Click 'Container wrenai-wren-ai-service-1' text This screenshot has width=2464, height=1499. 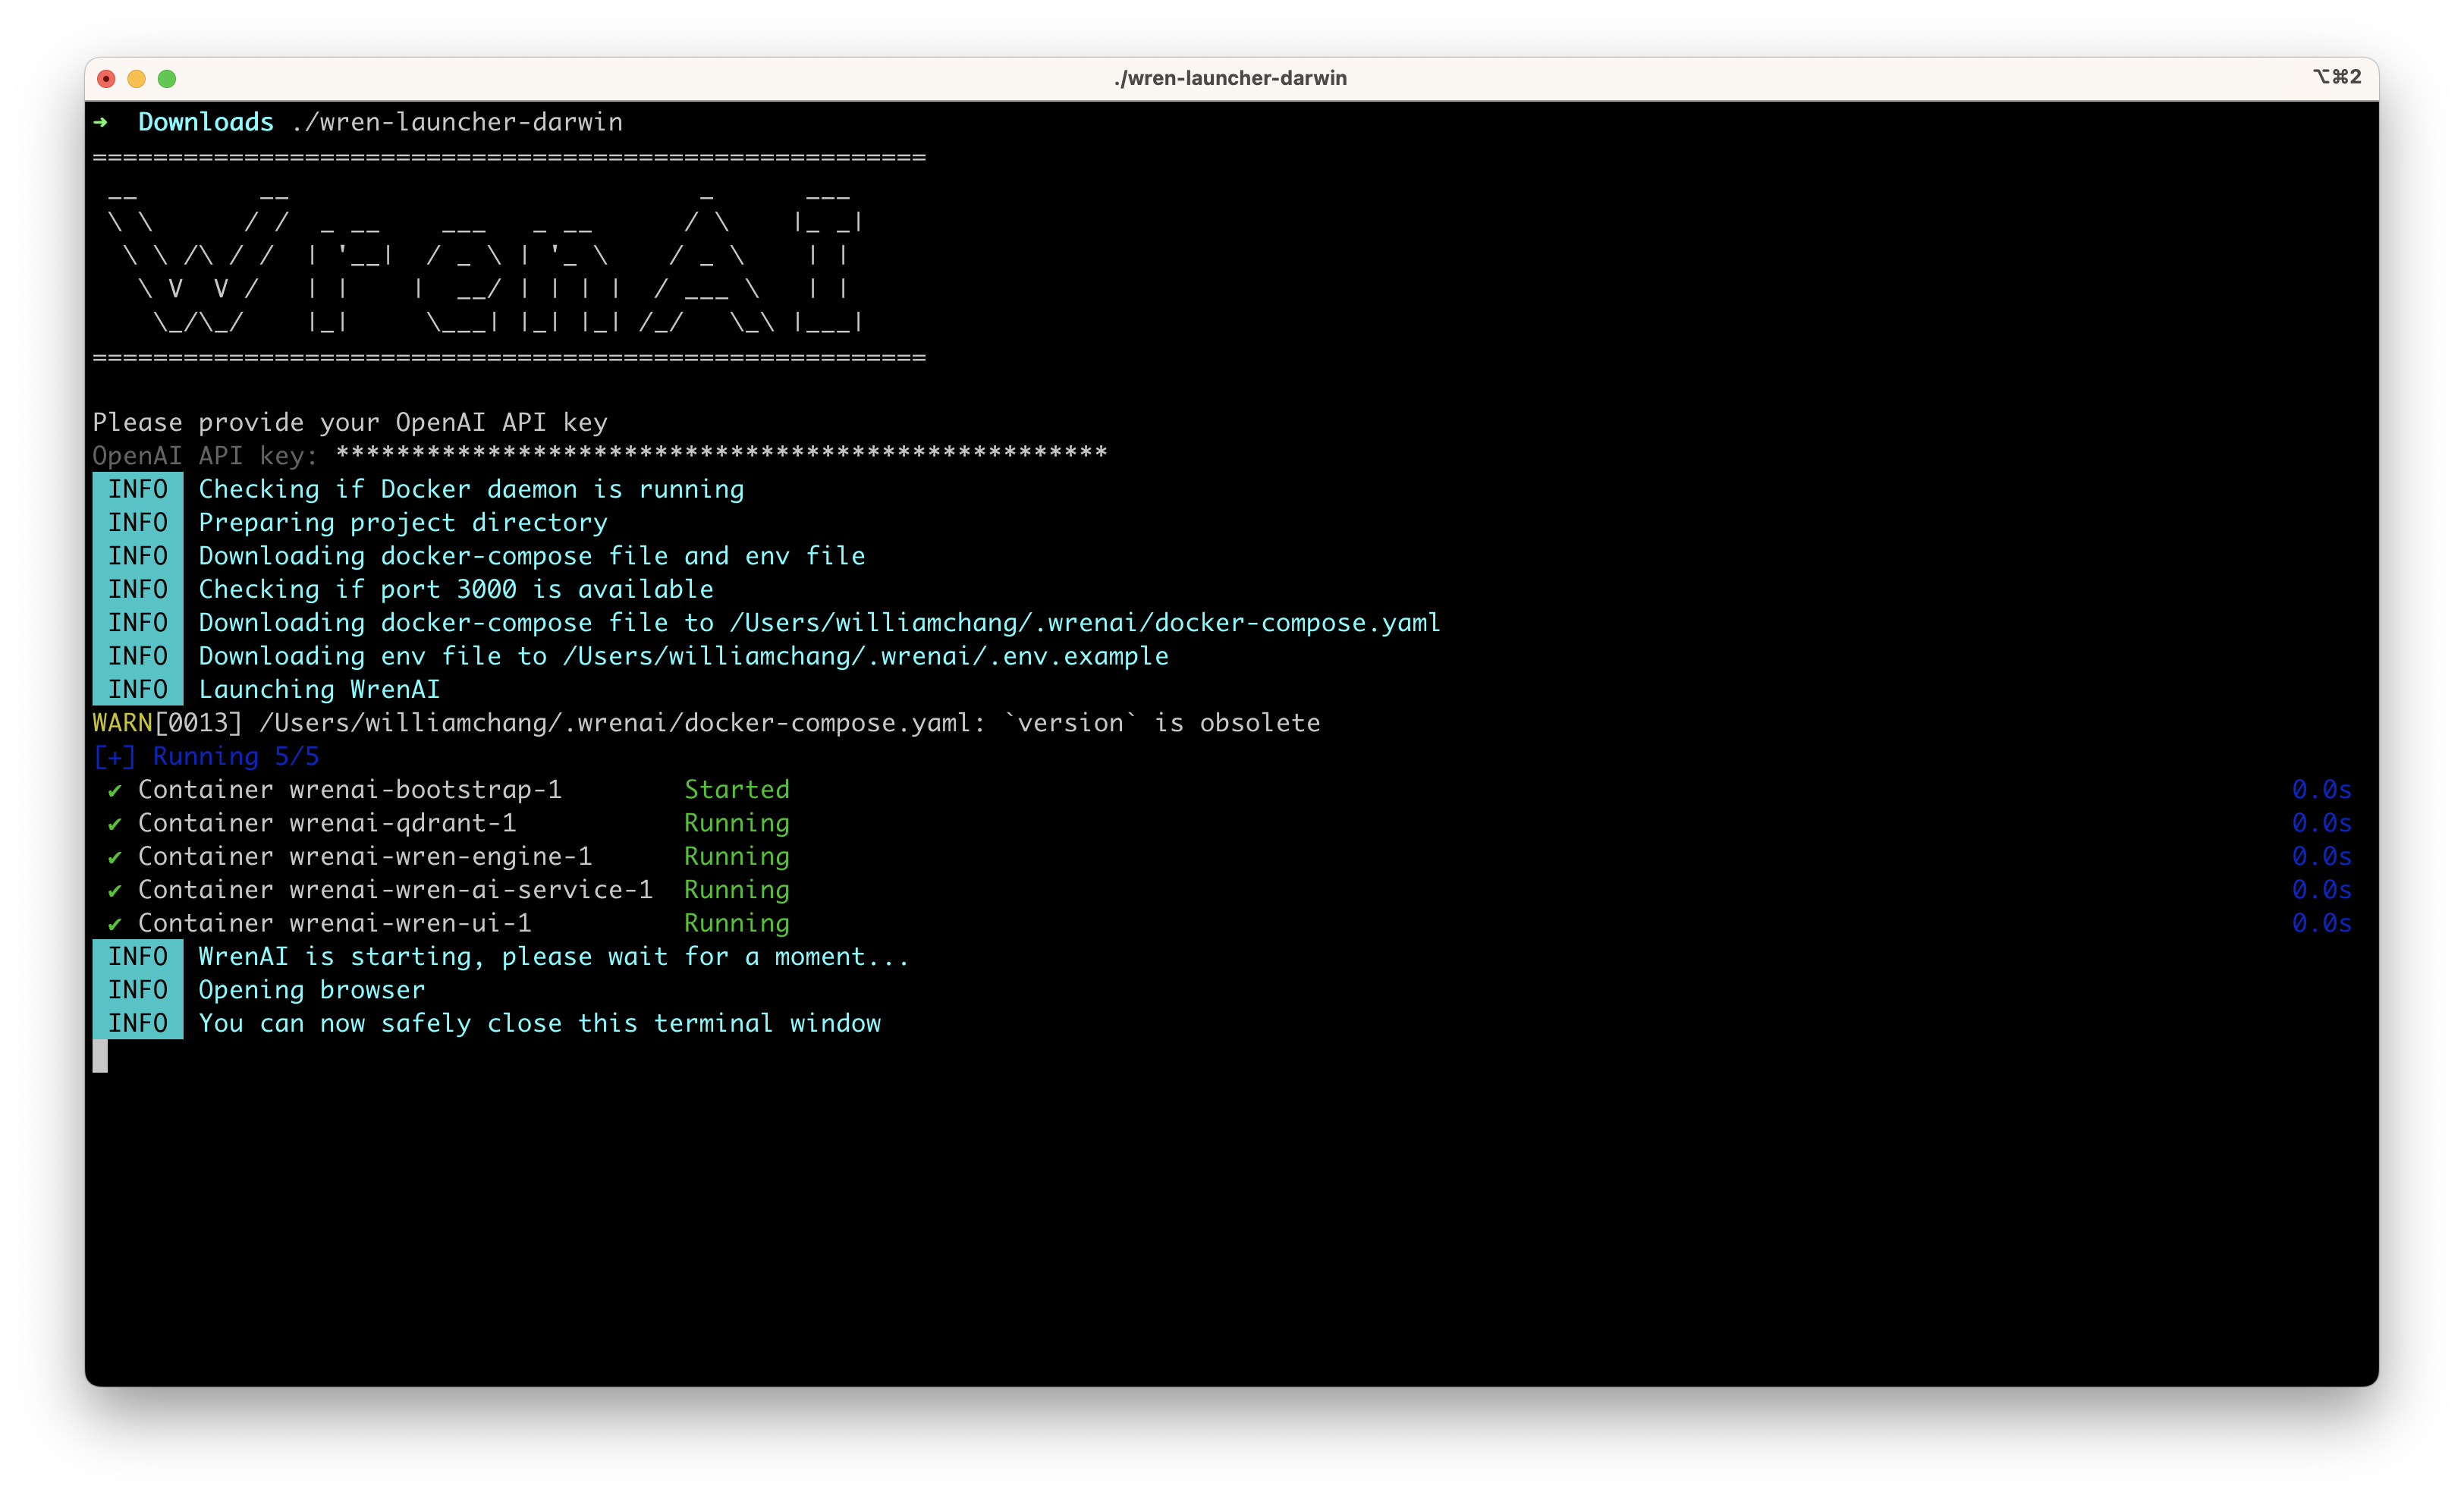tap(395, 890)
